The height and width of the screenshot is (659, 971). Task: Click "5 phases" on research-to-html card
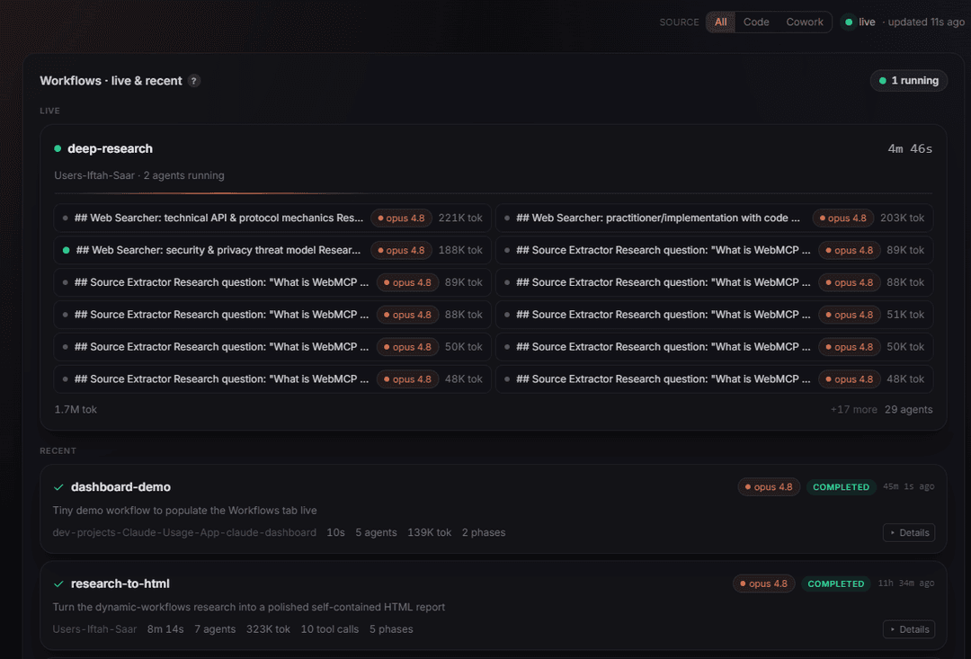click(x=391, y=629)
